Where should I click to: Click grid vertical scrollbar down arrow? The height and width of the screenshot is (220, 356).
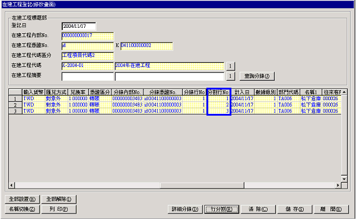pyautogui.click(x=344, y=178)
